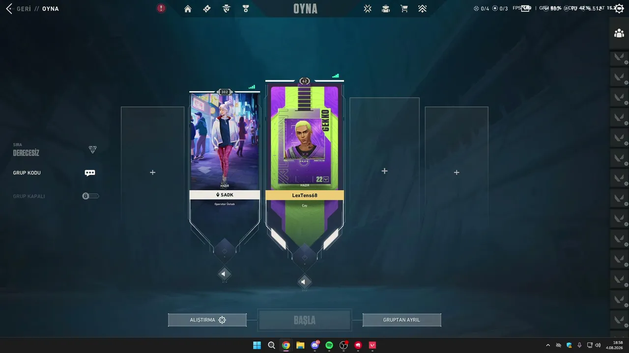Click the BAŞLA start button
Viewport: 629px width, 353px height.
pyautogui.click(x=305, y=320)
